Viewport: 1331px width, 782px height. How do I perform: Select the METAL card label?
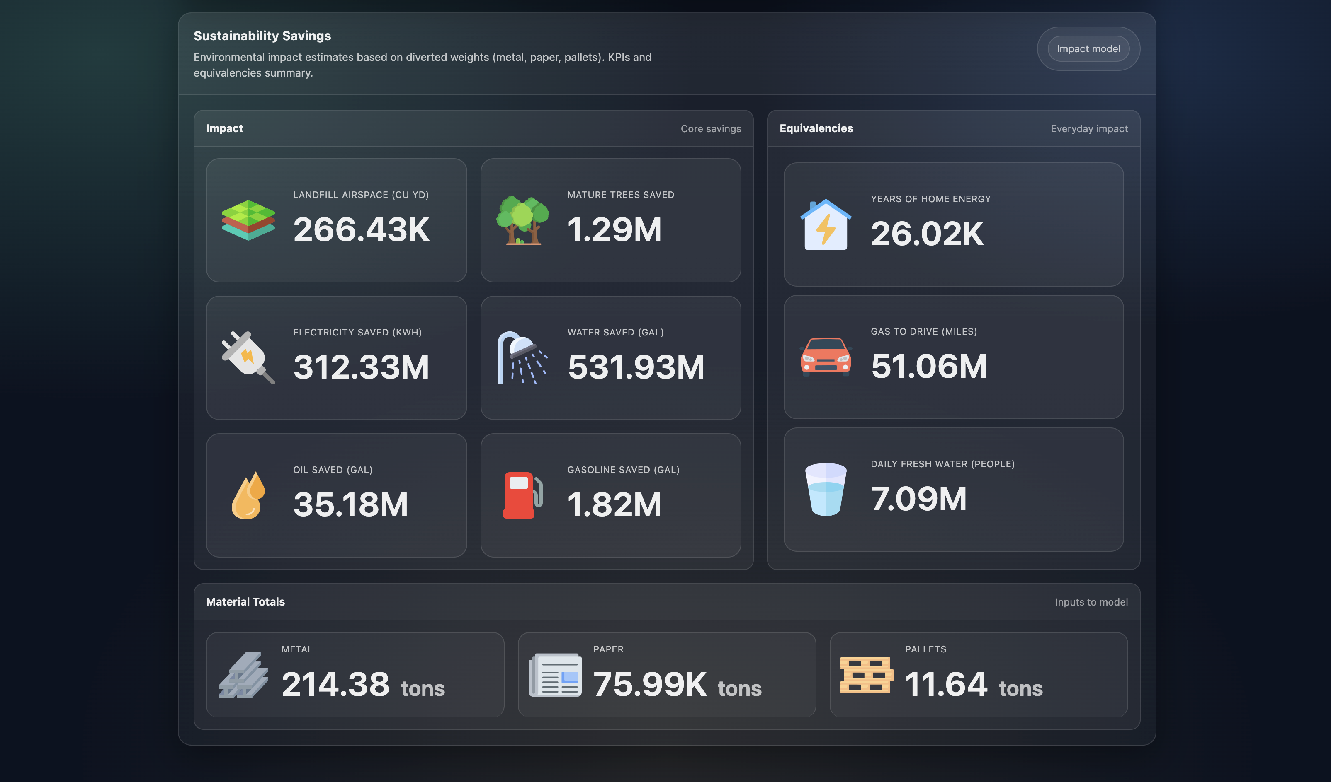(x=297, y=649)
